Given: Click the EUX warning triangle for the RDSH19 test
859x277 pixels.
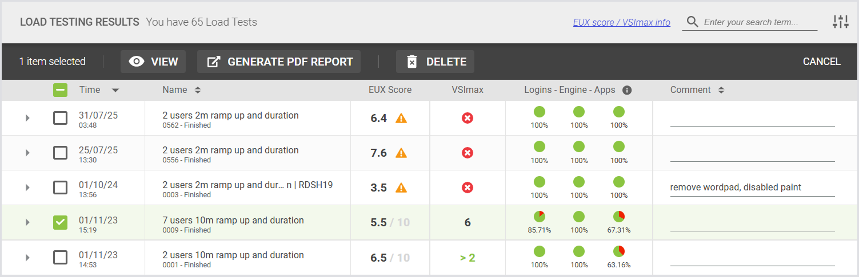Looking at the screenshot, I should pos(401,188).
